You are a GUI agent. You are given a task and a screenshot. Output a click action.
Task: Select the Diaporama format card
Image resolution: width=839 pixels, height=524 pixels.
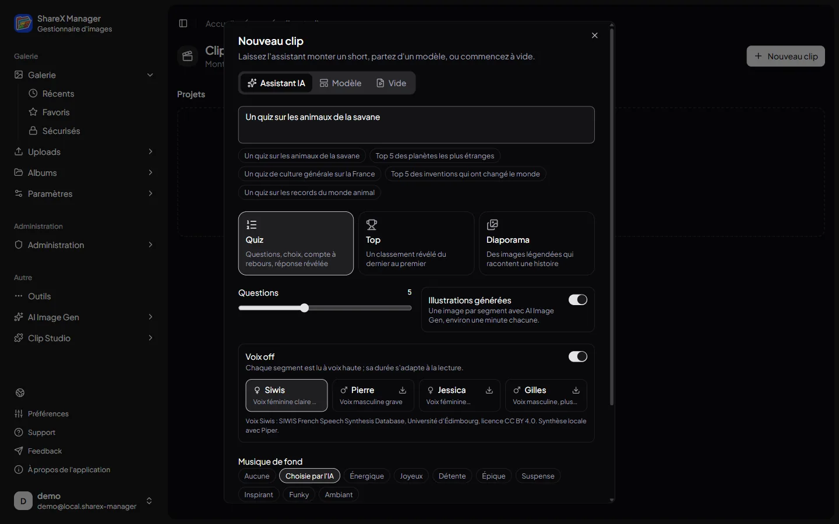click(537, 243)
